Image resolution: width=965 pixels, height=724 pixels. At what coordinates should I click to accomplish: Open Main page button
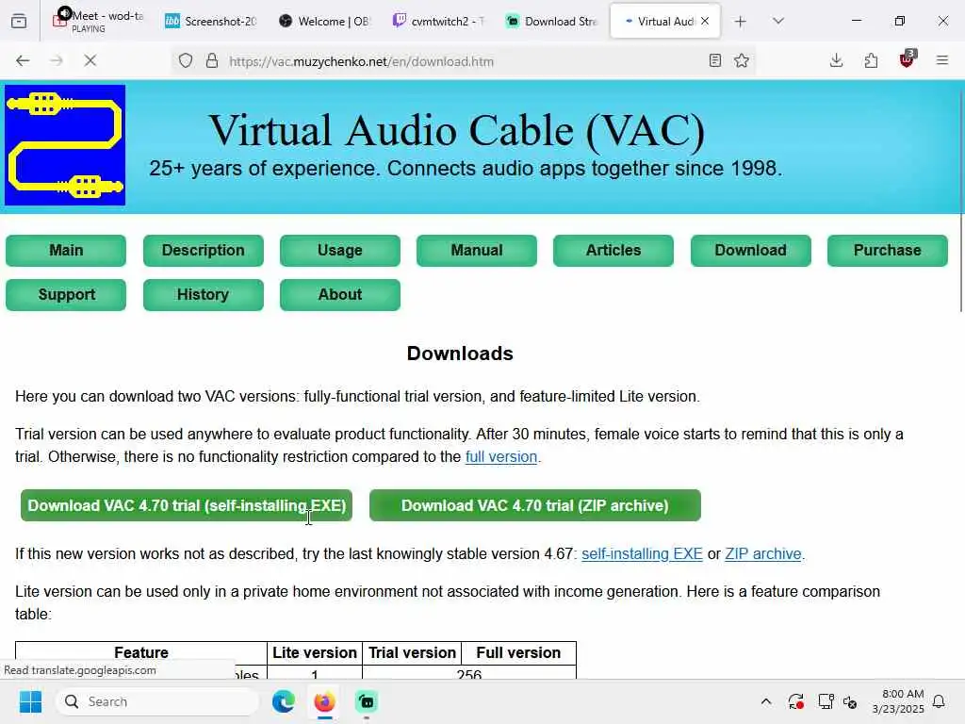coord(66,251)
